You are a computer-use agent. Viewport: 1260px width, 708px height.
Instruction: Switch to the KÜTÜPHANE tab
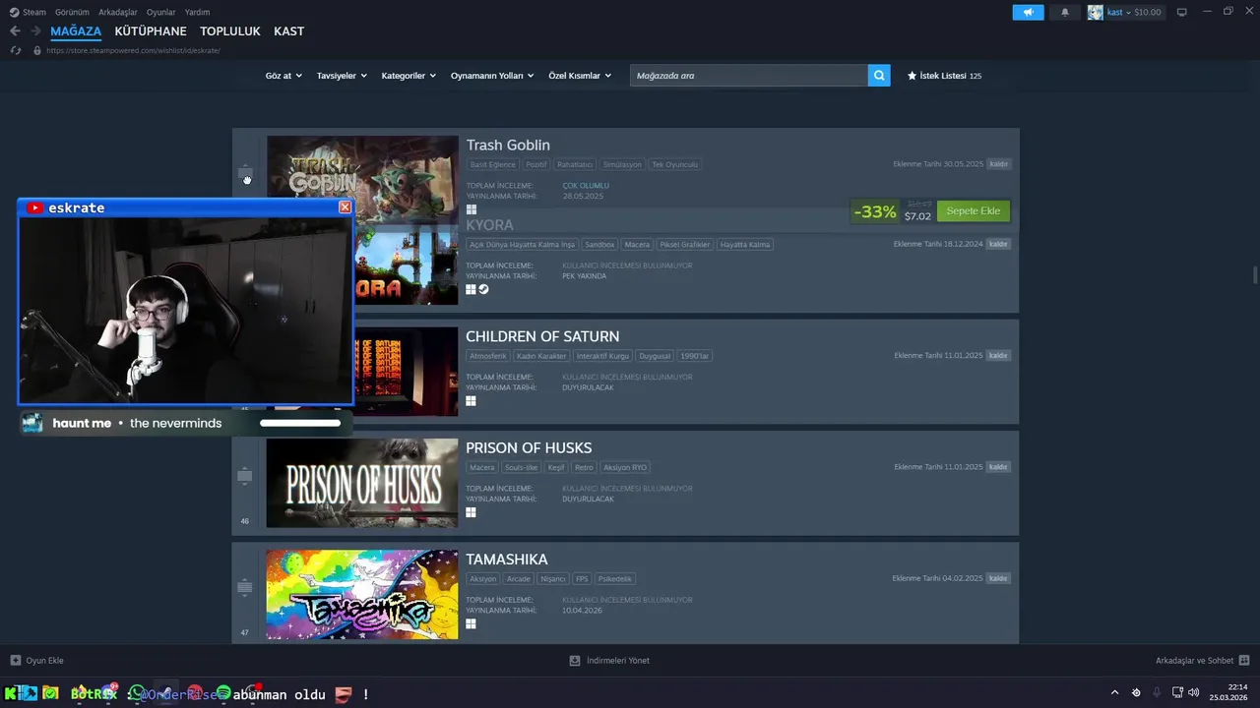coord(151,31)
